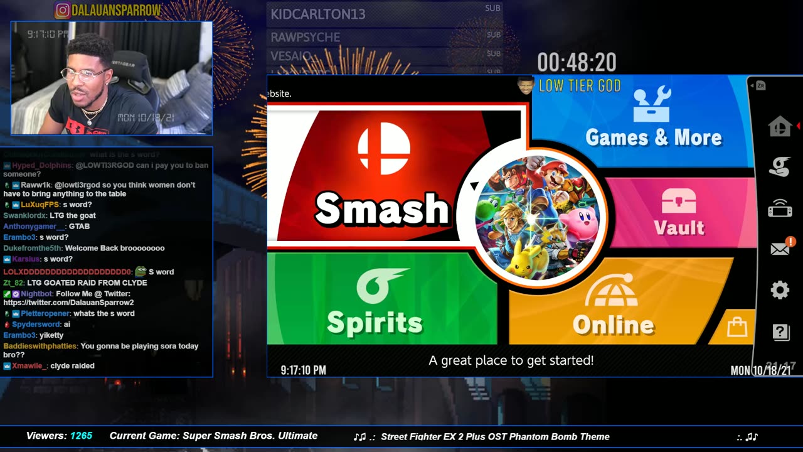This screenshot has height=452, width=803.
Task: Click the Smash logo on the red panel
Action: [x=384, y=148]
